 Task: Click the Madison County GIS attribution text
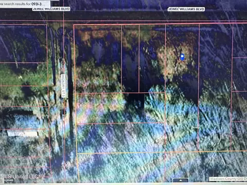click(x=228, y=179)
